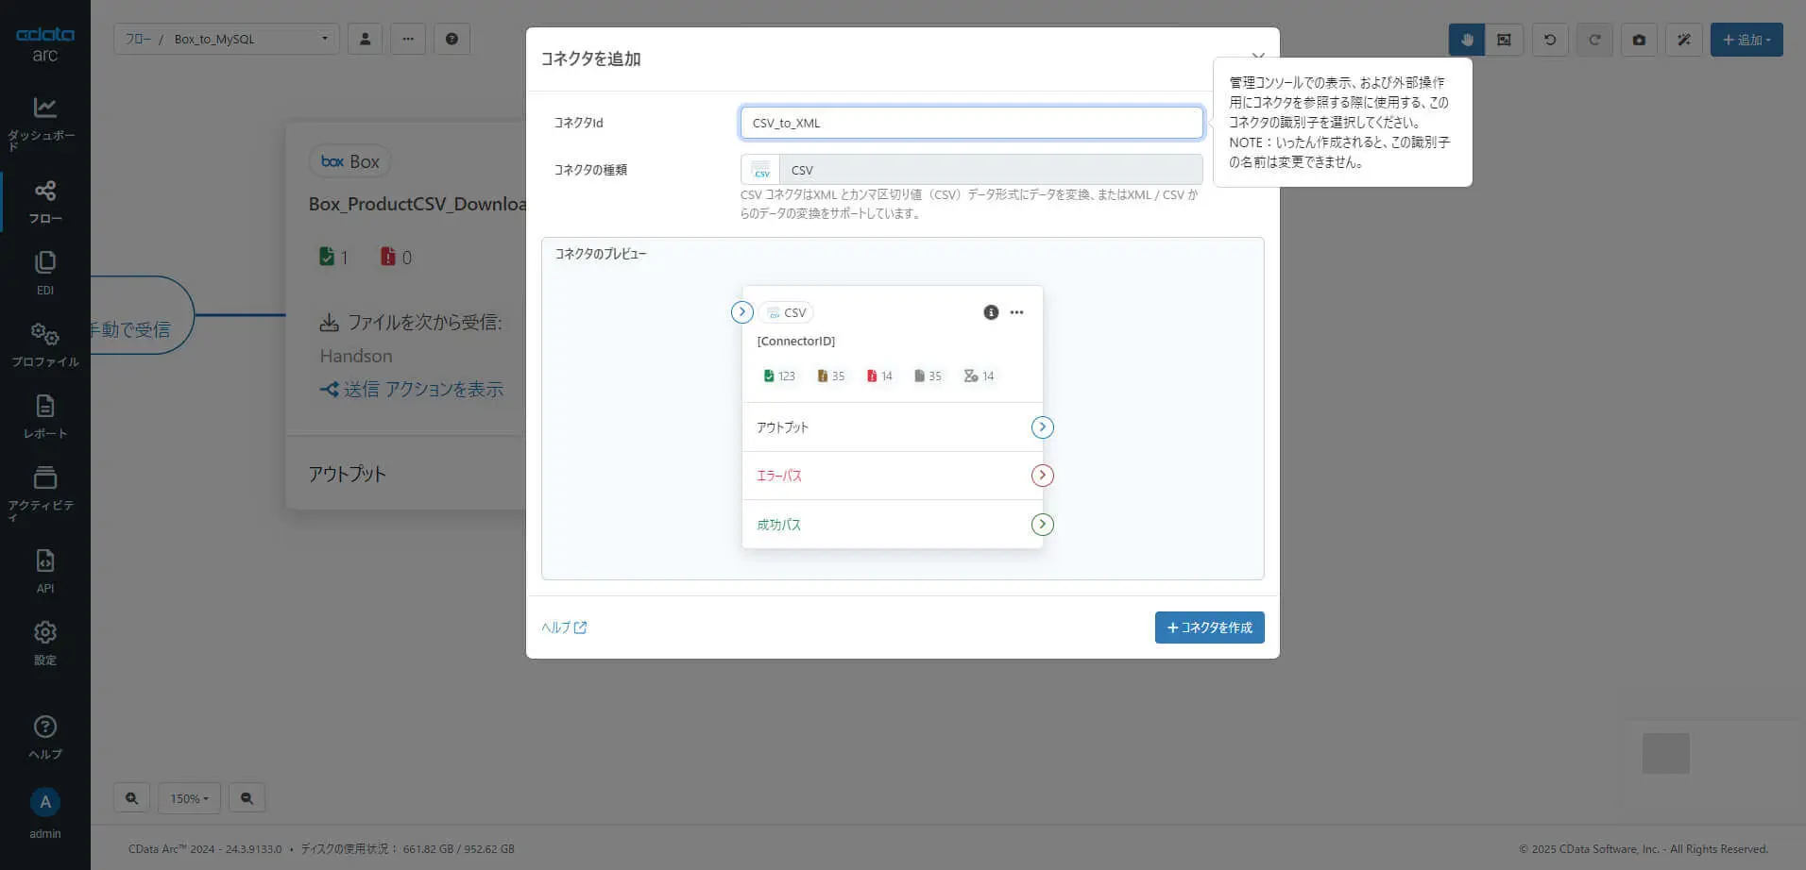Click the admin user avatar

click(44, 802)
